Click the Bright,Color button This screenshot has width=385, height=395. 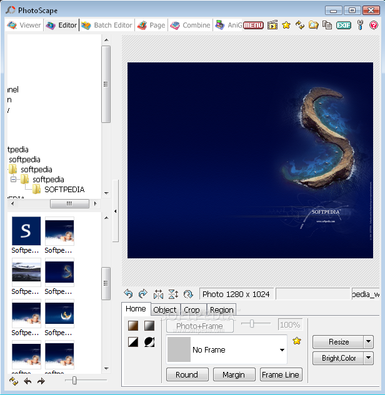click(339, 358)
